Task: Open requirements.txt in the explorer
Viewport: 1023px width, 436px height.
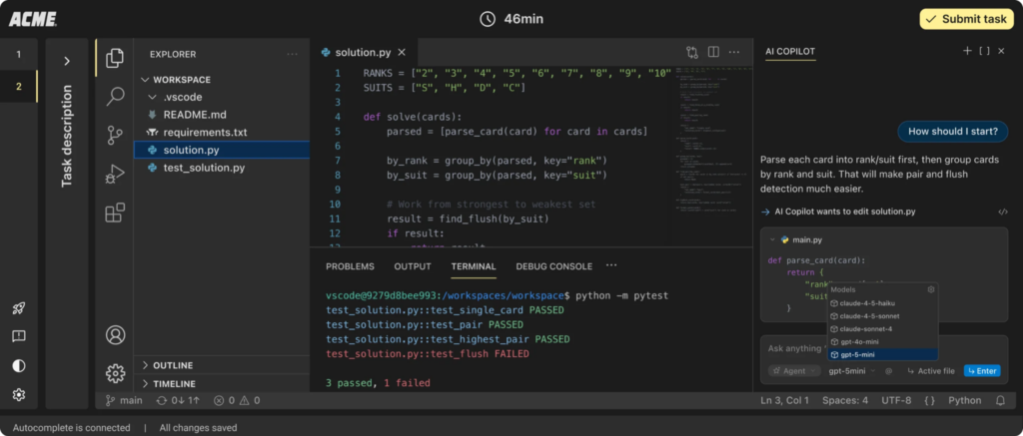Action: click(222, 133)
